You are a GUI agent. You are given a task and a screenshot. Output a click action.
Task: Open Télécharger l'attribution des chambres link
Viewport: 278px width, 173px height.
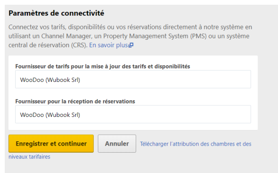[x=196, y=144]
